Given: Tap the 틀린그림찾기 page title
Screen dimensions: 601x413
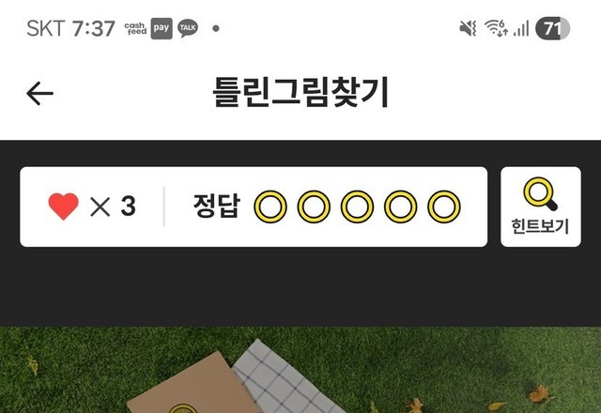Looking at the screenshot, I should point(300,92).
